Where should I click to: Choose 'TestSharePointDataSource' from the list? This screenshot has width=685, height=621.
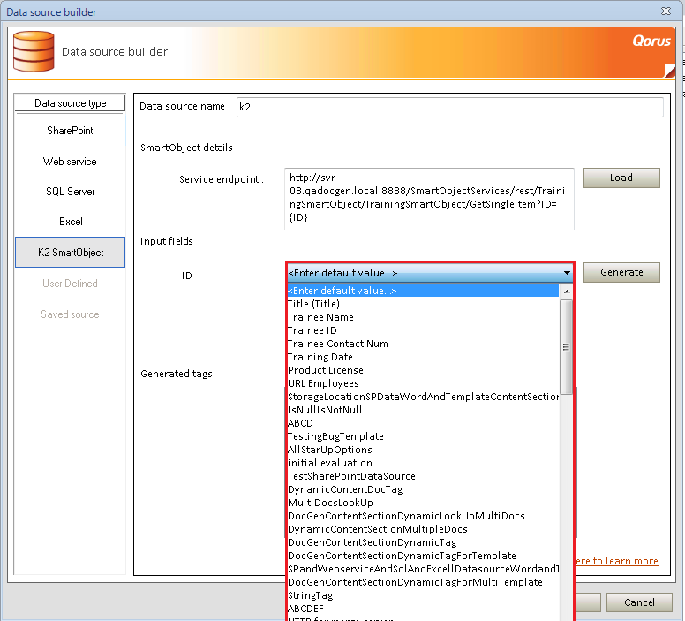pyautogui.click(x=423, y=476)
